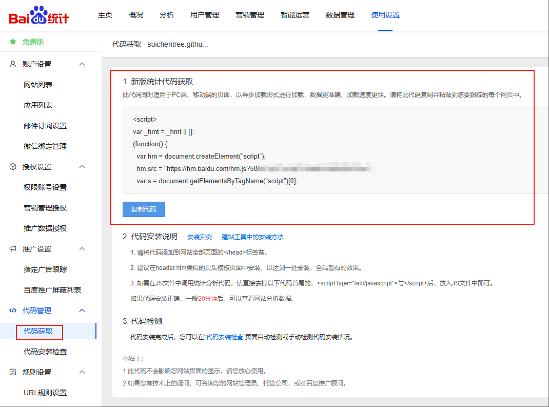Open the 智能运营 menu item
This screenshot has height=407, width=549.
tap(295, 15)
